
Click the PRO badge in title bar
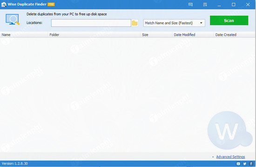pos(51,4)
